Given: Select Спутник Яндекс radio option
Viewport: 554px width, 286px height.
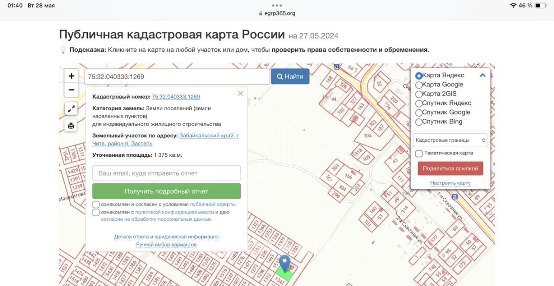Looking at the screenshot, I should [x=419, y=103].
